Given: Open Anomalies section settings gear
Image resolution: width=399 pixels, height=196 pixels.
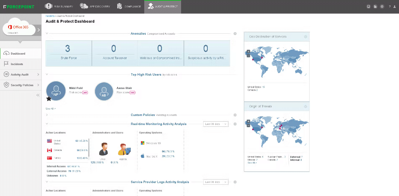Looking at the screenshot, I should 235,33.
